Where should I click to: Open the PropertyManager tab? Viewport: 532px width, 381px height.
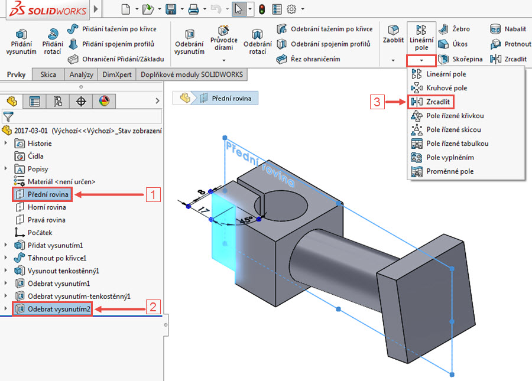(35, 101)
